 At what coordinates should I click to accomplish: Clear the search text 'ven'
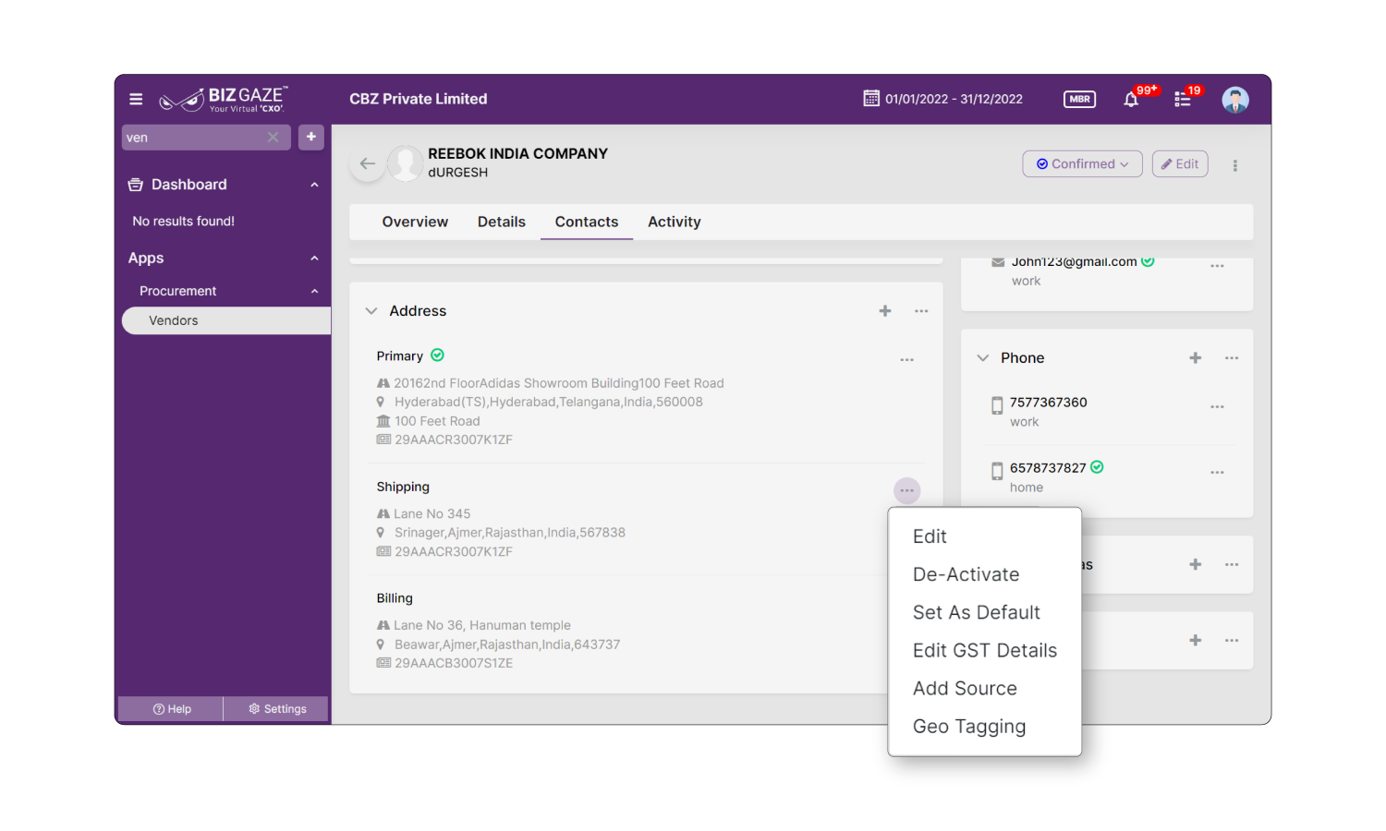tap(273, 137)
